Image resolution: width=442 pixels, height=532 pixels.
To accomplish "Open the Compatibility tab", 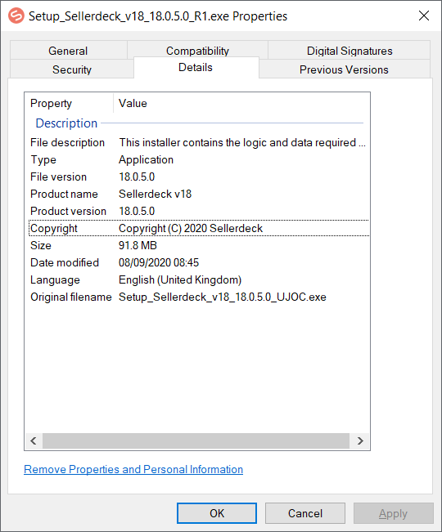I will click(197, 50).
